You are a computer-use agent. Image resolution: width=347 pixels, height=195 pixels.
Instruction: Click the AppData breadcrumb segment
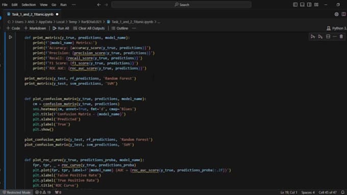45,22
